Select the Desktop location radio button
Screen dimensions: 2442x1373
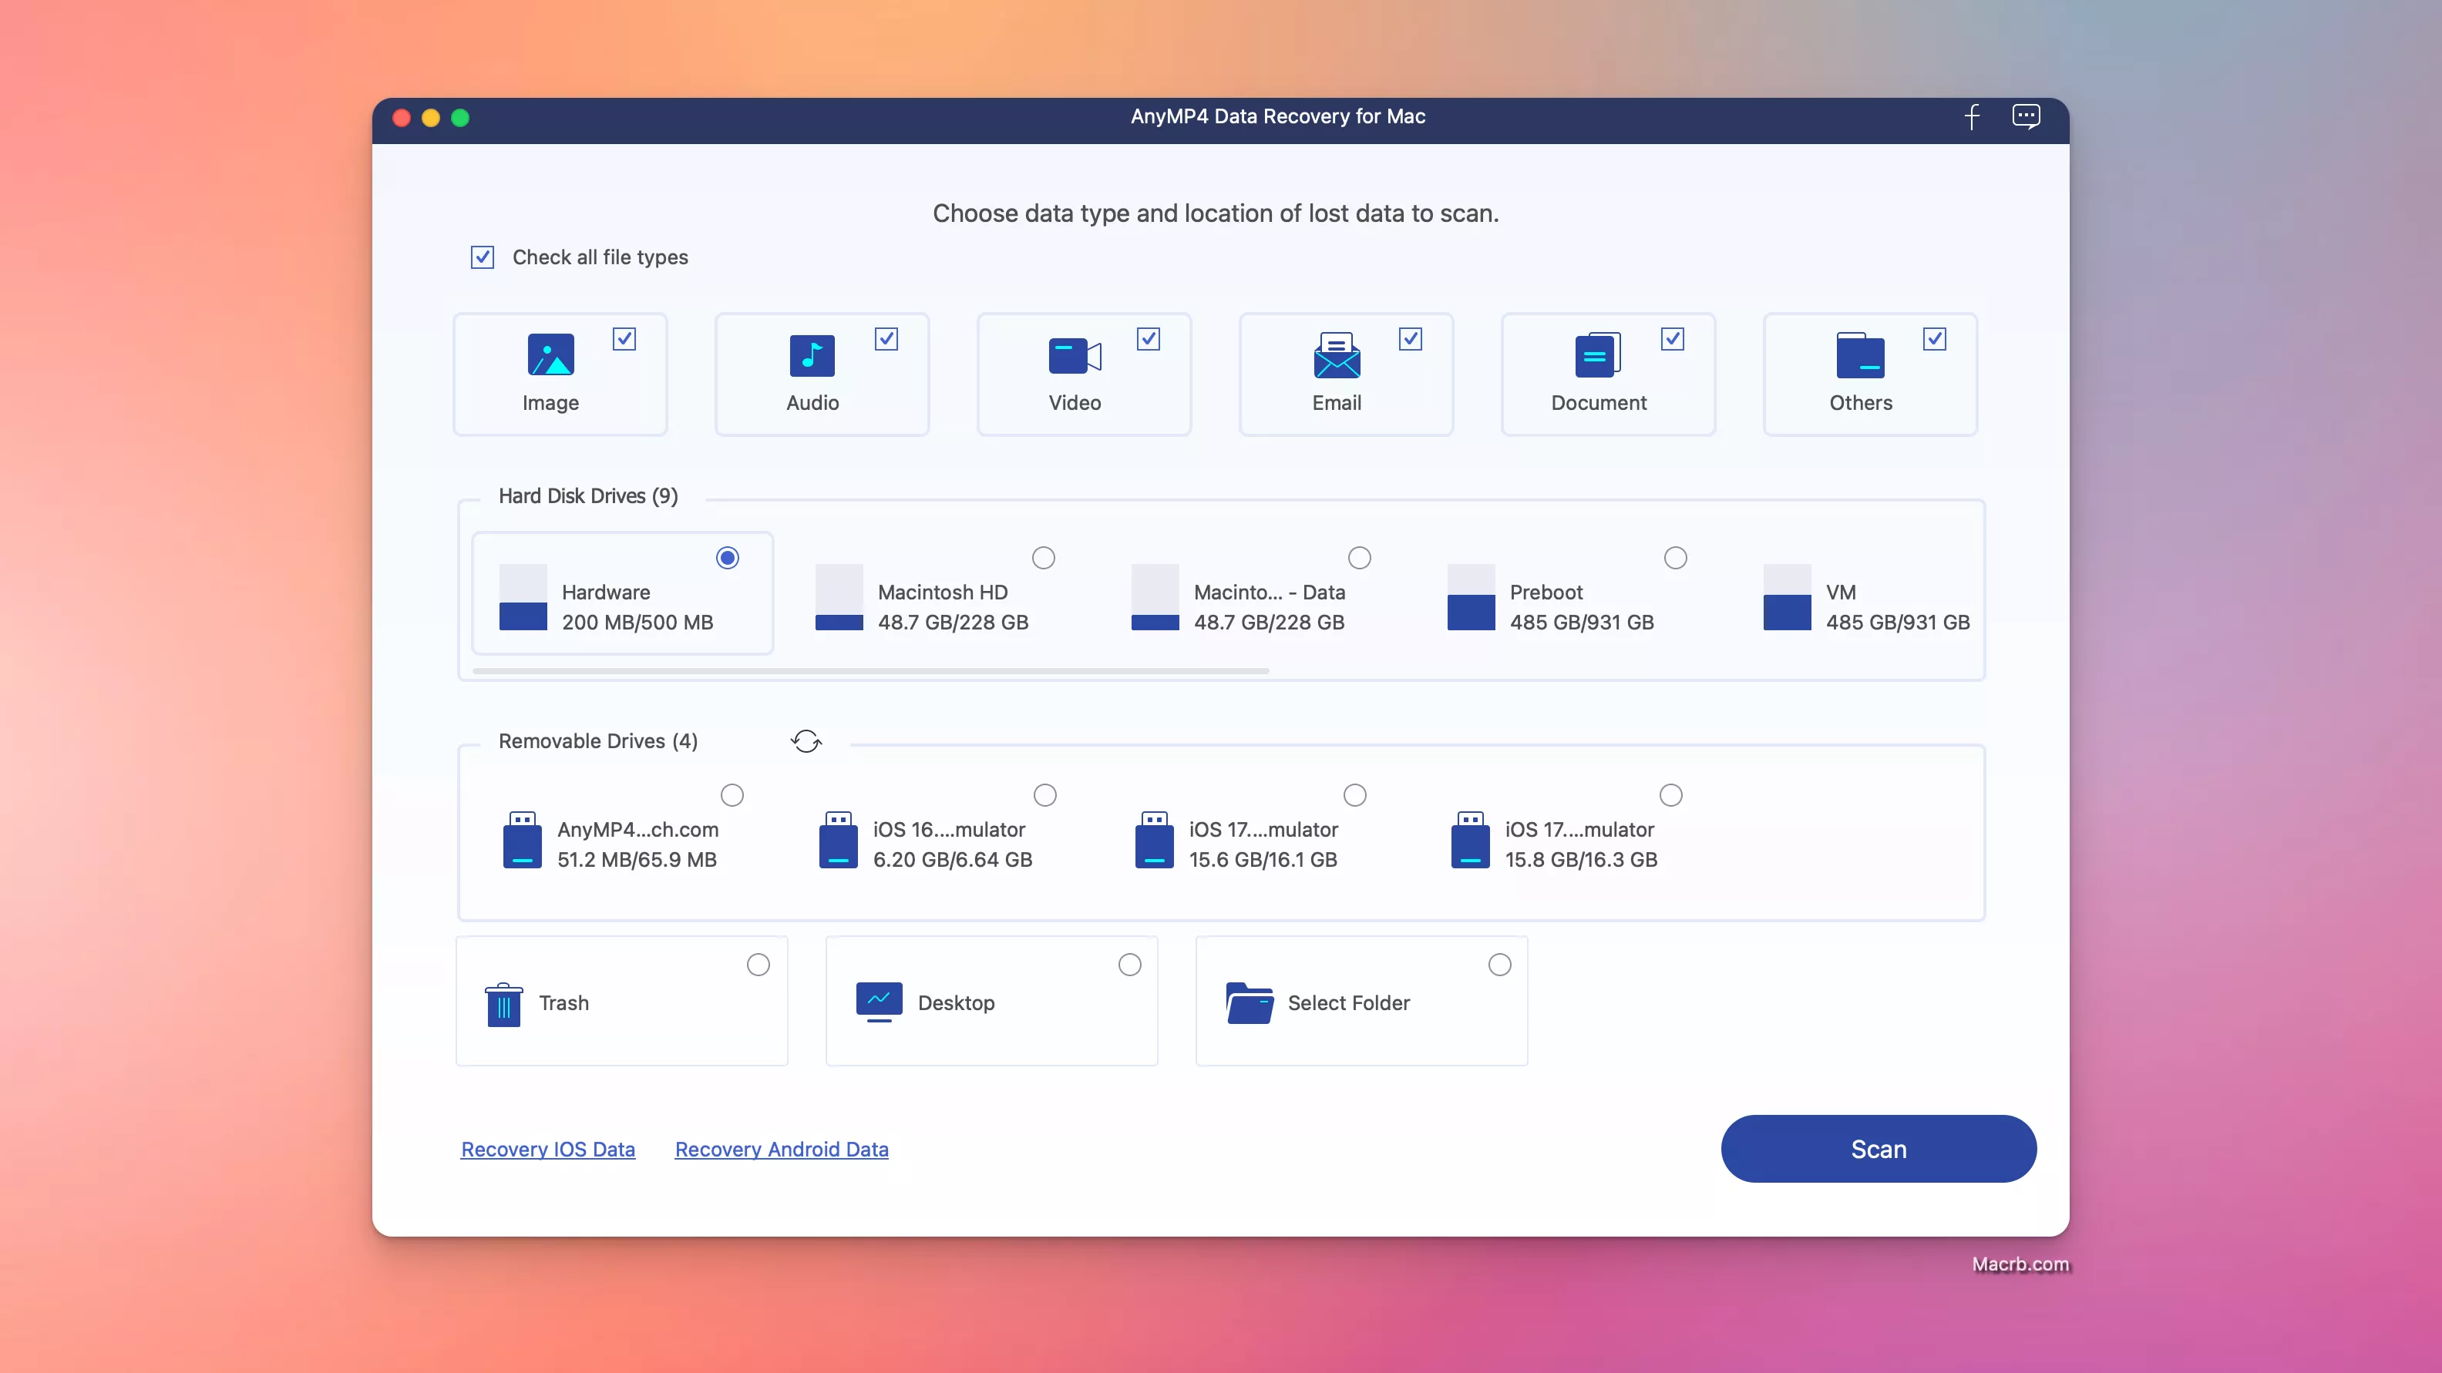(1130, 965)
